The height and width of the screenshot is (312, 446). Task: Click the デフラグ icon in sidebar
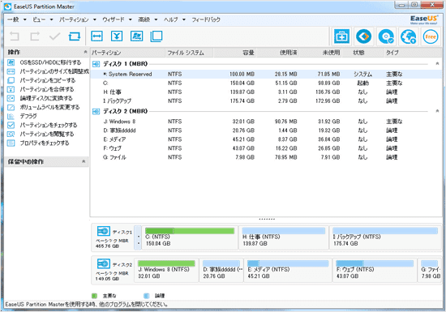(x=11, y=116)
